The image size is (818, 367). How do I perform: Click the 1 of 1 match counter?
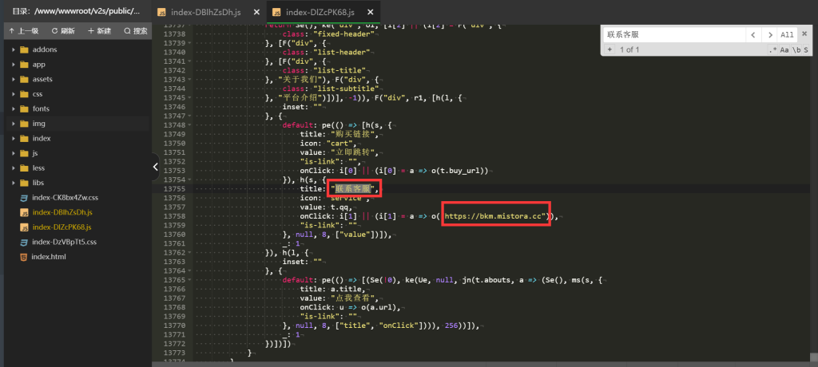[629, 49]
